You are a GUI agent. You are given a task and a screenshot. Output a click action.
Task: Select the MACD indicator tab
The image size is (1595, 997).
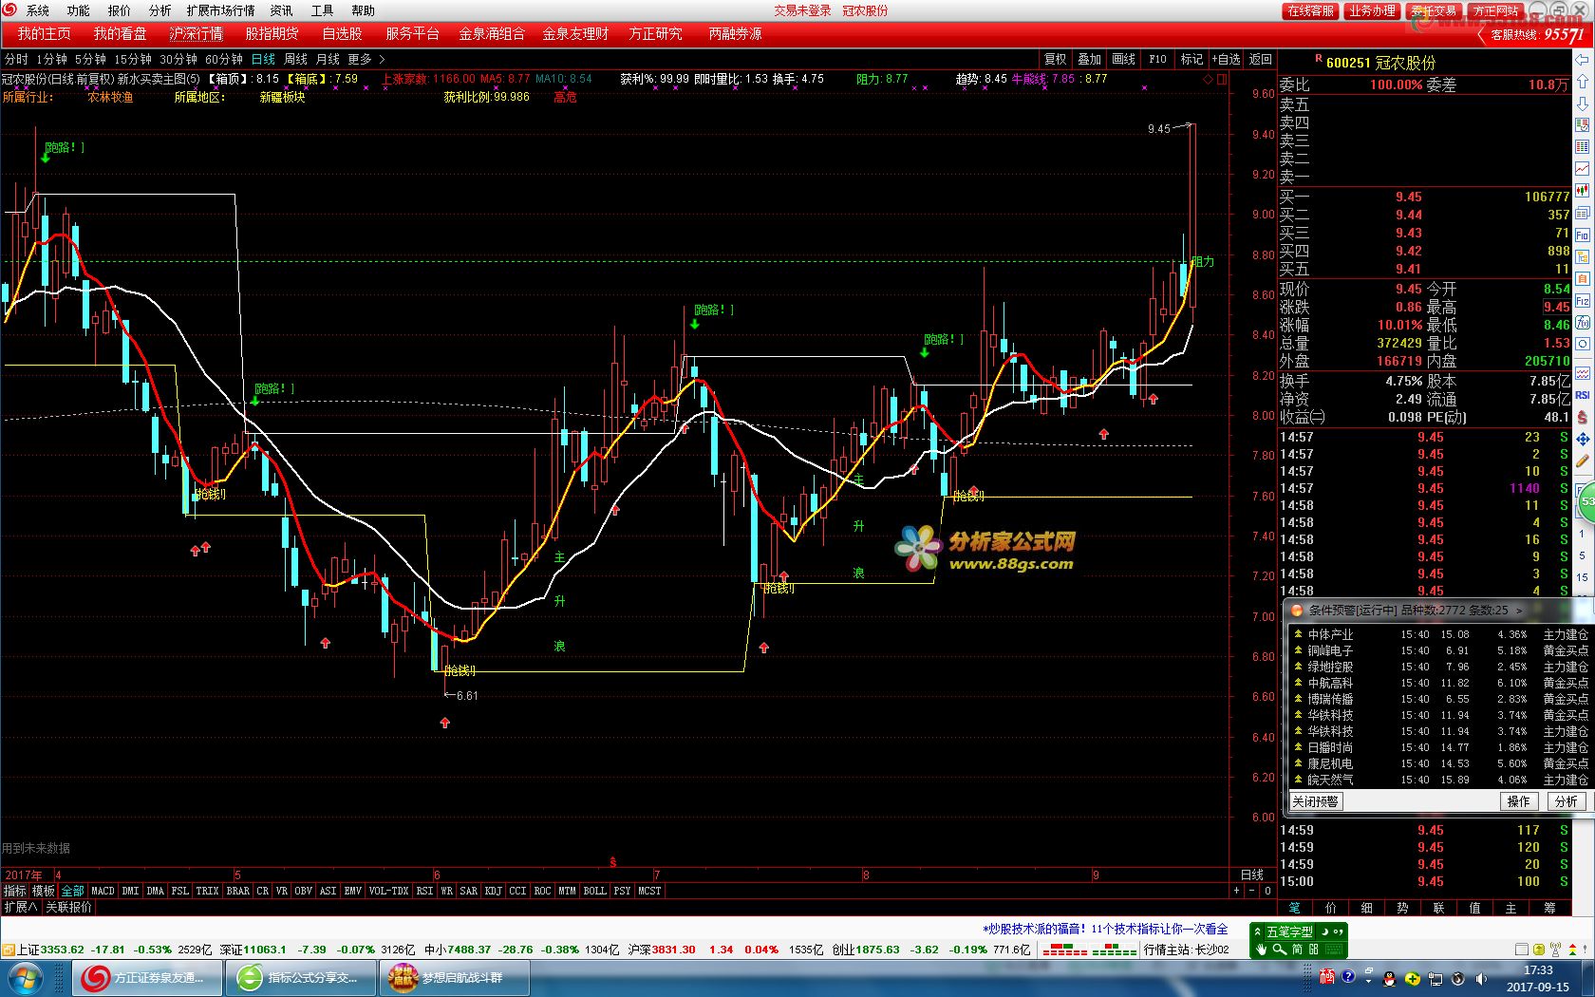(103, 891)
